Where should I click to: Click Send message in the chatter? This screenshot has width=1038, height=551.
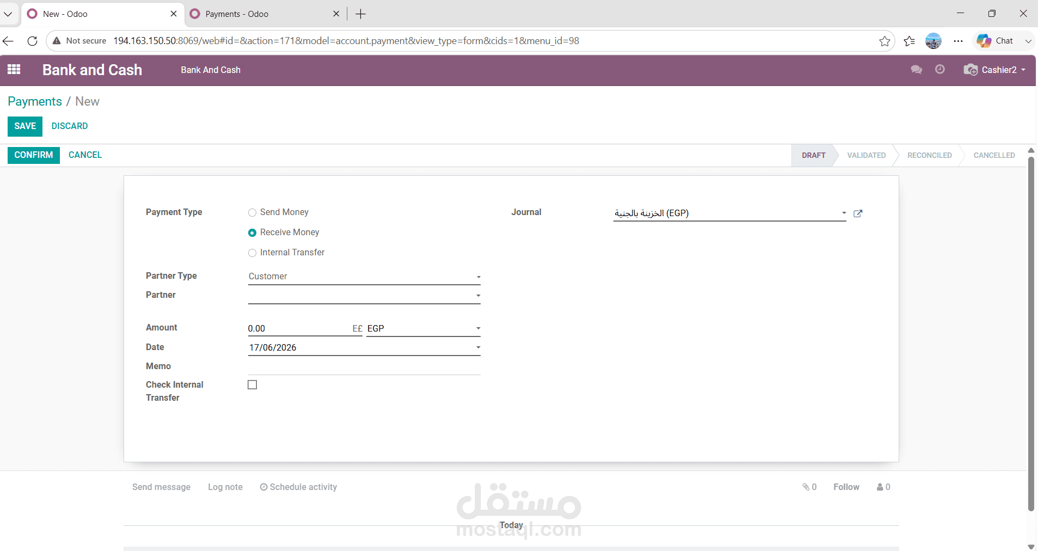click(161, 487)
